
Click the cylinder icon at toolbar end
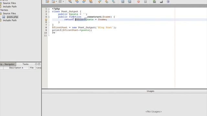[x=168, y=1]
